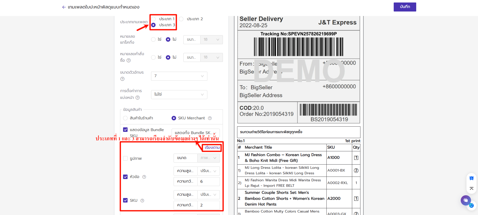The height and width of the screenshot is (215, 478).
Task: Select สินค้าในร้านค้า product info option
Action: [x=125, y=118]
